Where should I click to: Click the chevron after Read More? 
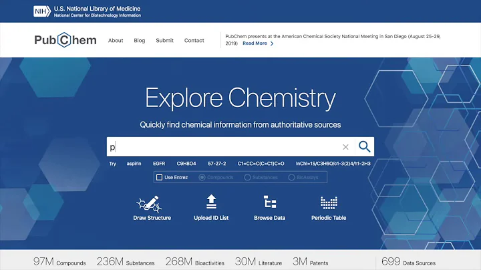point(272,43)
